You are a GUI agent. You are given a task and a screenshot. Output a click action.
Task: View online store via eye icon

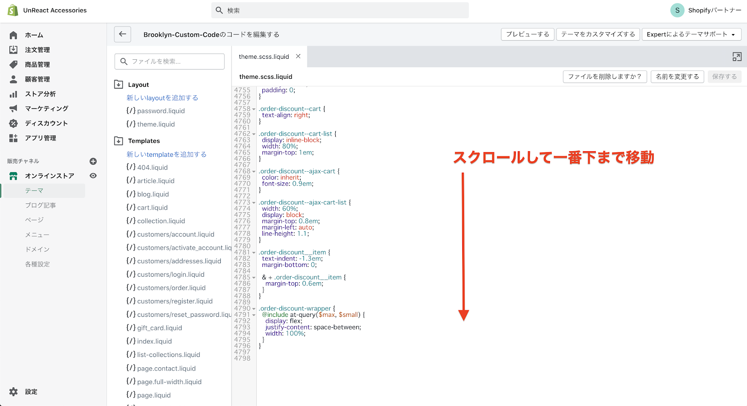point(93,176)
